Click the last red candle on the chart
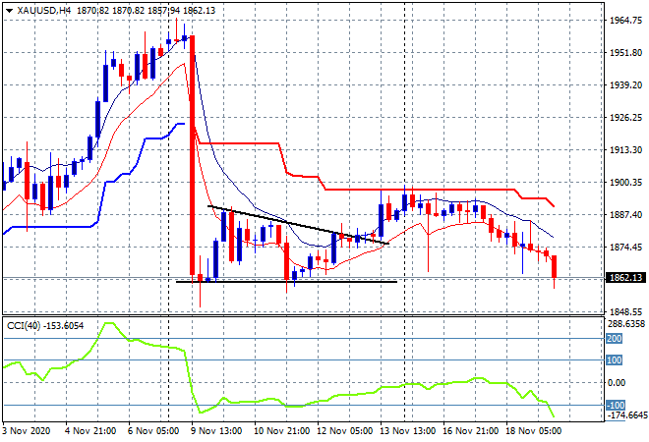This screenshot has height=442, width=649. point(555,266)
